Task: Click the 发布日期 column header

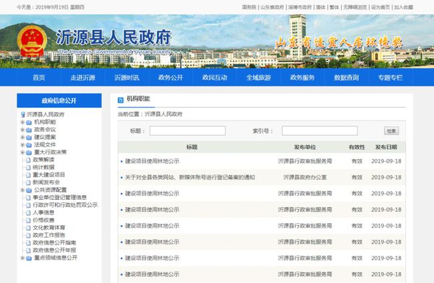Action: (x=386, y=147)
